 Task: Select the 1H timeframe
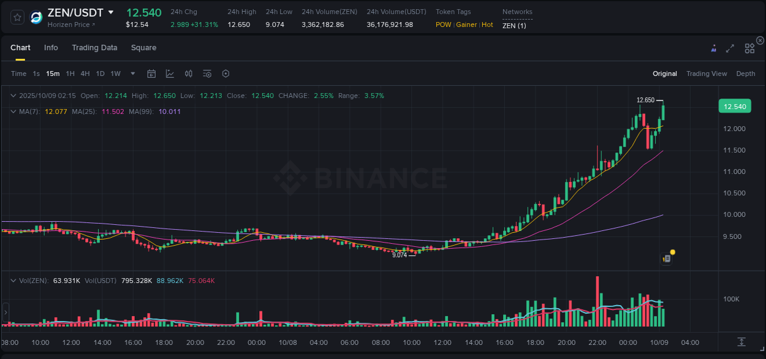click(x=69, y=74)
